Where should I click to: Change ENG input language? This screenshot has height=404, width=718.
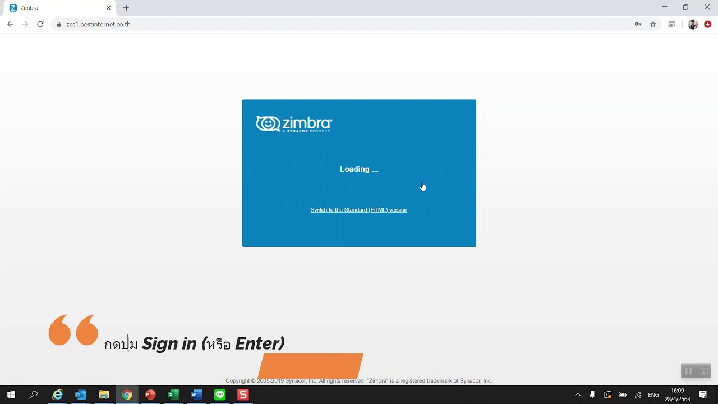(x=653, y=395)
